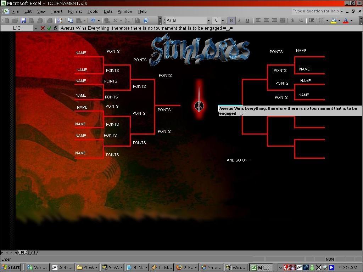Open the font size dropdown
Image resolution: width=363 pixels, height=272 pixels.
[x=223, y=21]
